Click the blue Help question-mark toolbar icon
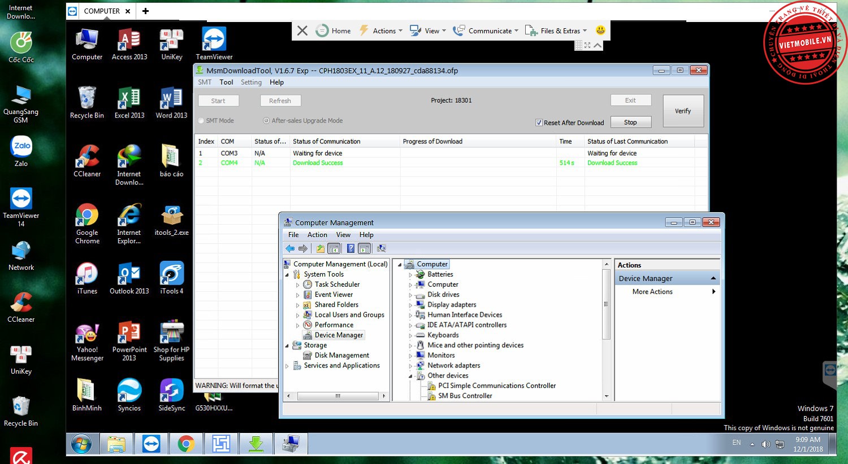 (351, 248)
